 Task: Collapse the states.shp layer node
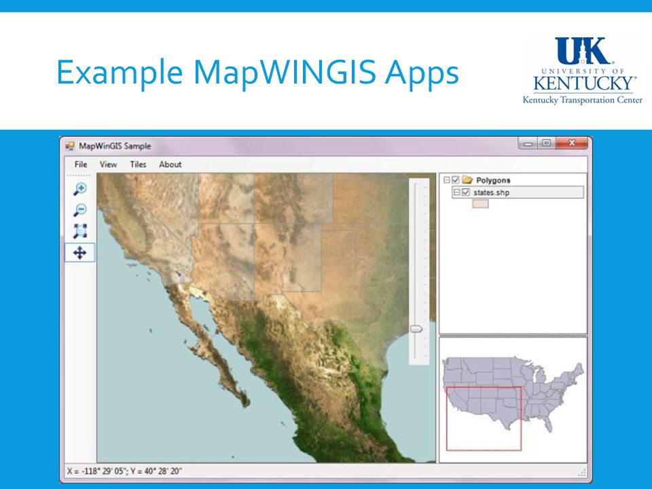click(456, 192)
